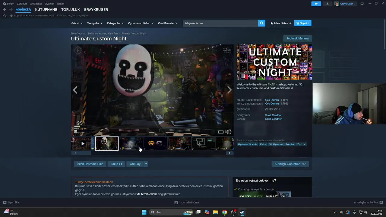Reload the store page with refresh icon

pos(5,15)
